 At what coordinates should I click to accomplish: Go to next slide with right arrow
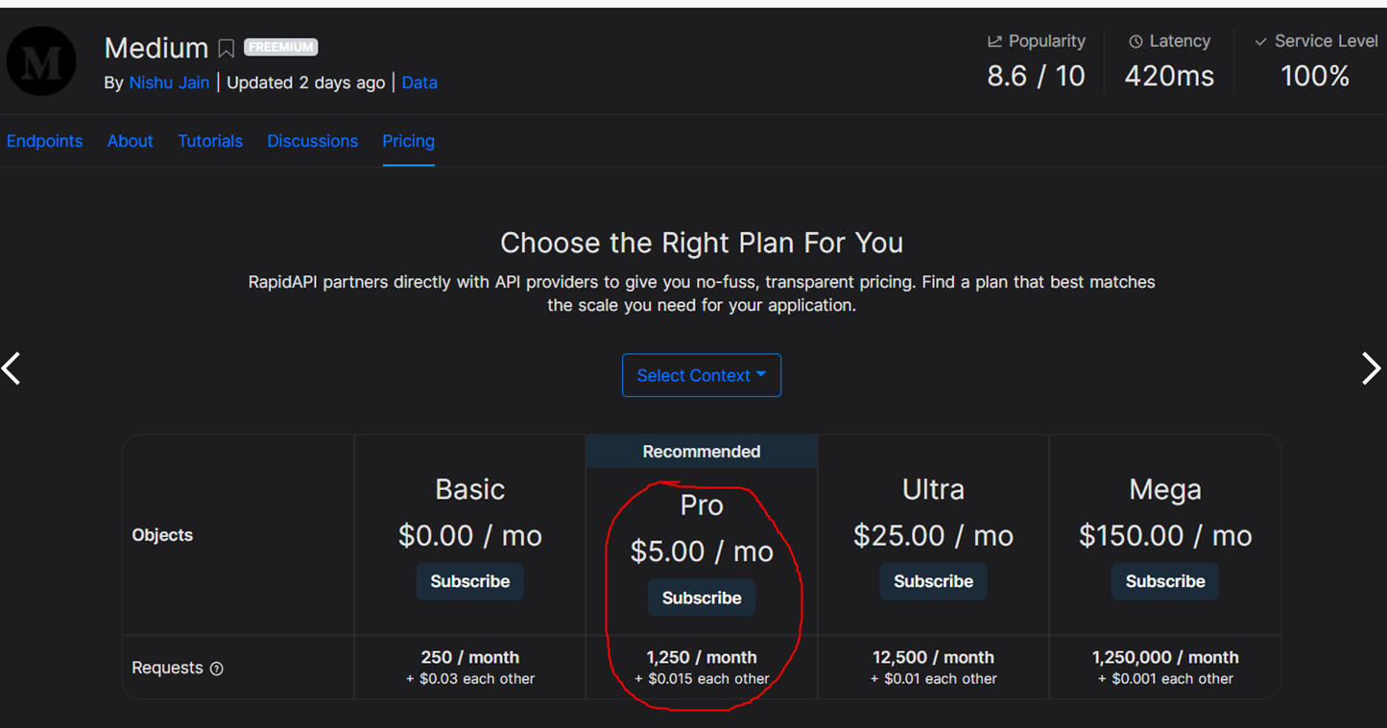click(x=1371, y=368)
